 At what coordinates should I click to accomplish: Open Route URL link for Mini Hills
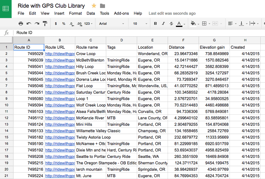tap(60, 125)
